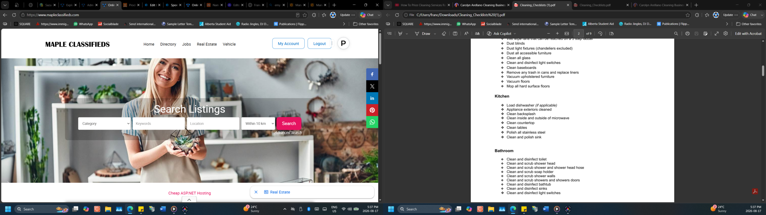Expand the collapsed panel chevron below hero
Image resolution: width=766 pixels, height=215 pixels.
coord(189,200)
